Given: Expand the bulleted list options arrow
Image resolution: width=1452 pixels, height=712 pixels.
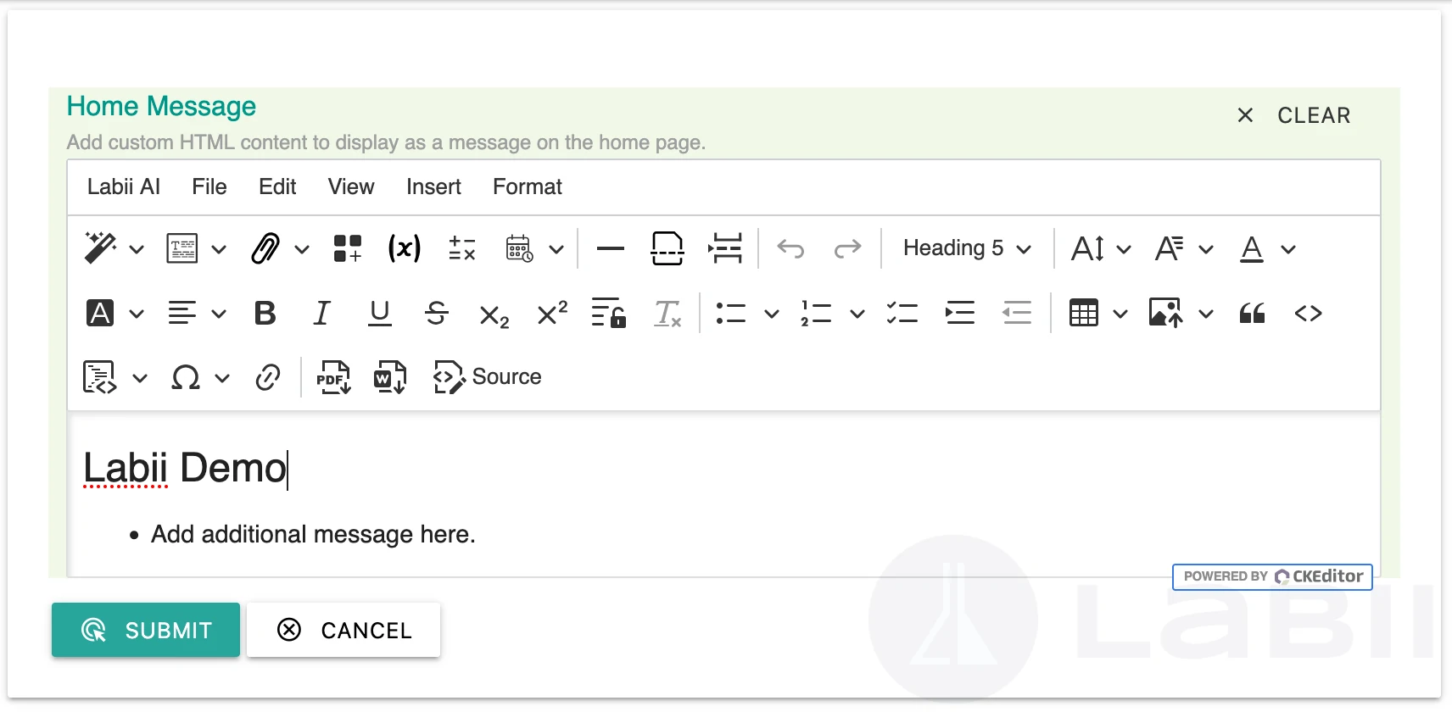Looking at the screenshot, I should coord(771,314).
